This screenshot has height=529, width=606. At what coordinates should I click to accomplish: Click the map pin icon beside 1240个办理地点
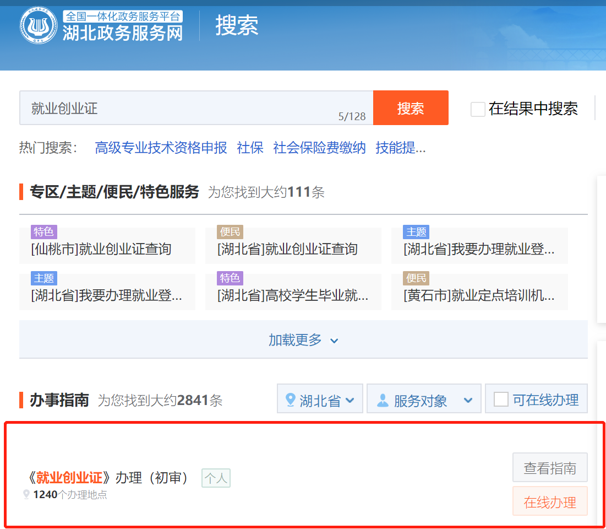pyautogui.click(x=26, y=495)
